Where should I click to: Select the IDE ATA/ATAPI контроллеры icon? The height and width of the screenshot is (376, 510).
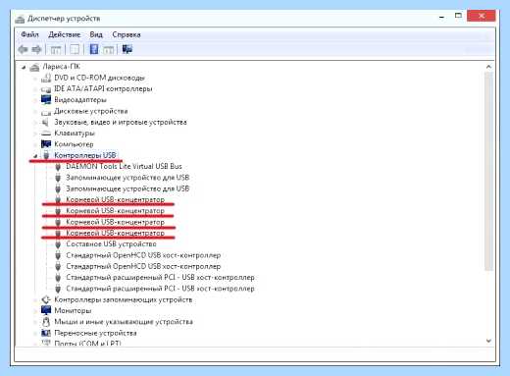46,89
